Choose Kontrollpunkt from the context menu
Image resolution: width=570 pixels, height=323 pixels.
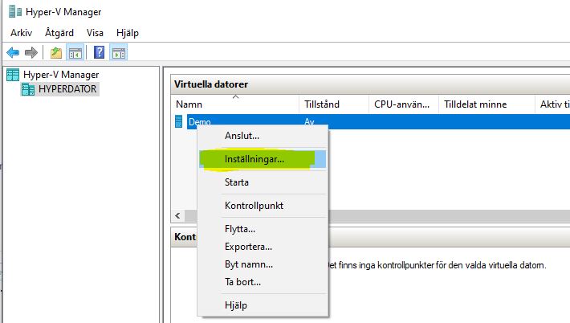tap(263, 206)
